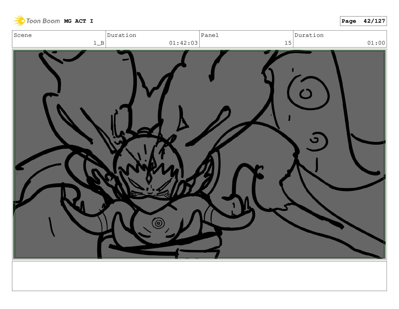
Task: Click the 'Panel' header label
Action: [210, 35]
